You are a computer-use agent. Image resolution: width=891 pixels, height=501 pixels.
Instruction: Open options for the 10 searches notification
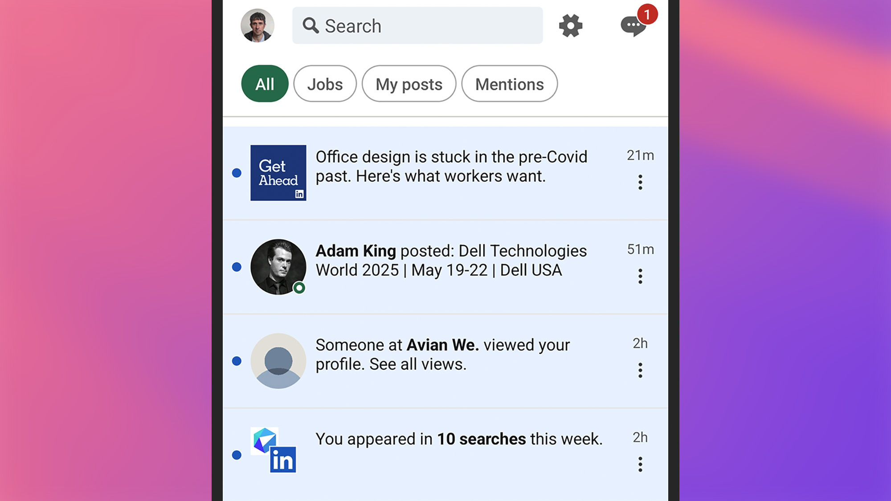point(640,464)
